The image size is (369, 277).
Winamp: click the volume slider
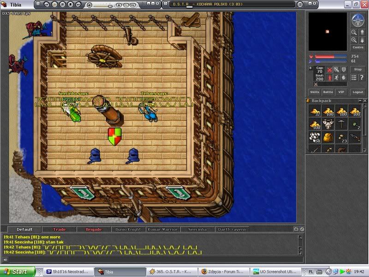102,6
